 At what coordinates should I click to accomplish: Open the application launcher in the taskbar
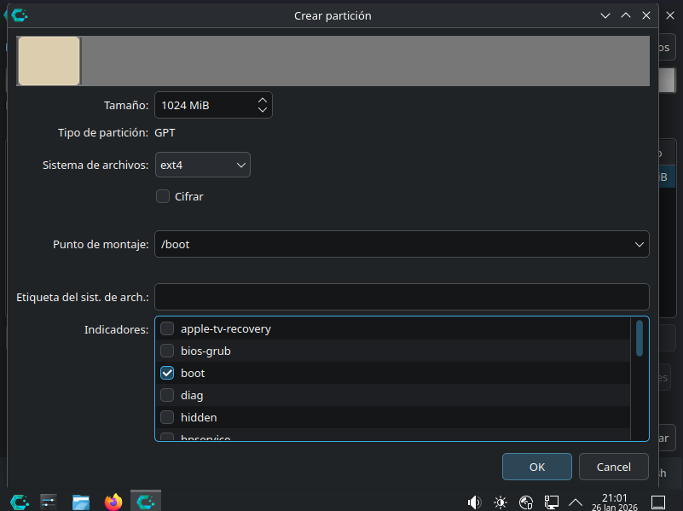point(19,501)
